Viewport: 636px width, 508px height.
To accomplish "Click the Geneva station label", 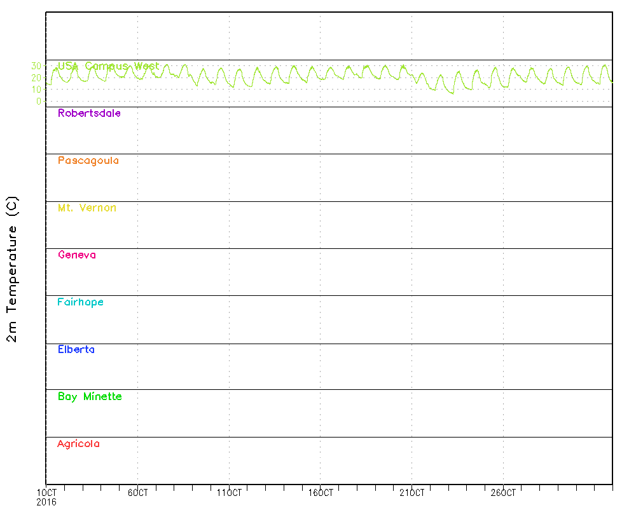I will tap(76, 255).
